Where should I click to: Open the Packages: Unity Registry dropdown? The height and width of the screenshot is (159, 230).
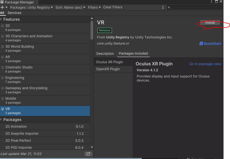point(31,7)
